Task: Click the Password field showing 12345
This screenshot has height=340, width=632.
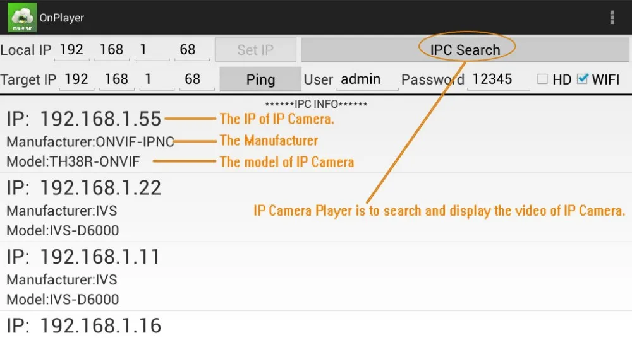Action: click(498, 79)
